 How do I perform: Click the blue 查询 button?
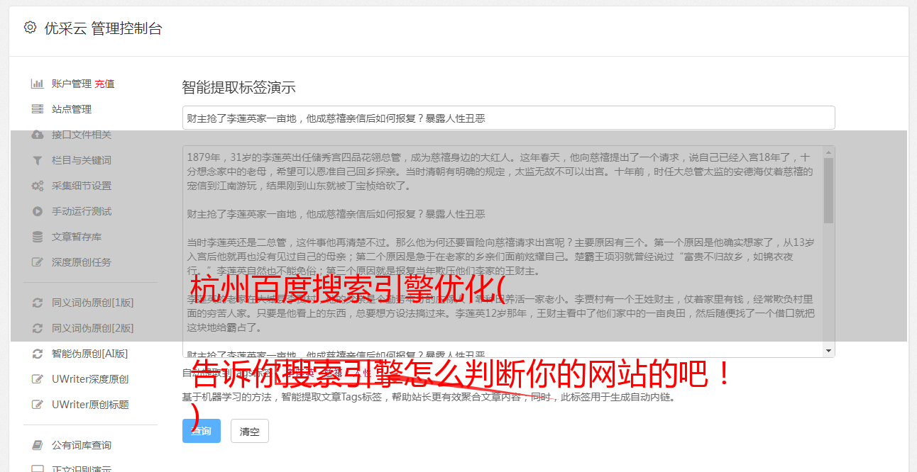(x=202, y=431)
